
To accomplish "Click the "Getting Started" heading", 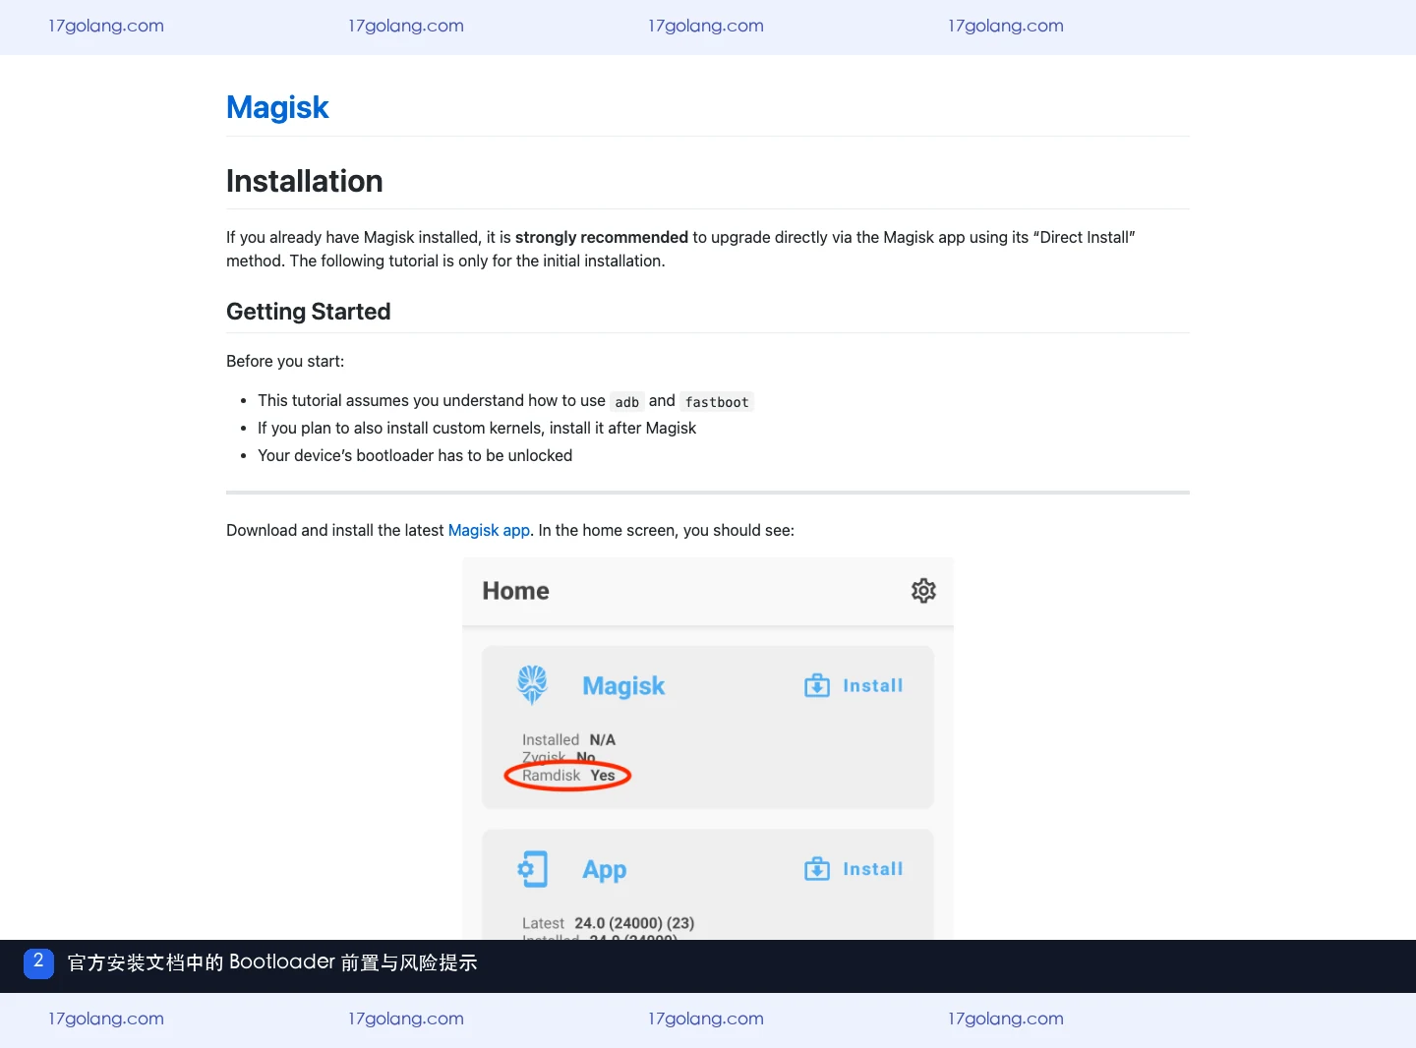I will point(309,312).
